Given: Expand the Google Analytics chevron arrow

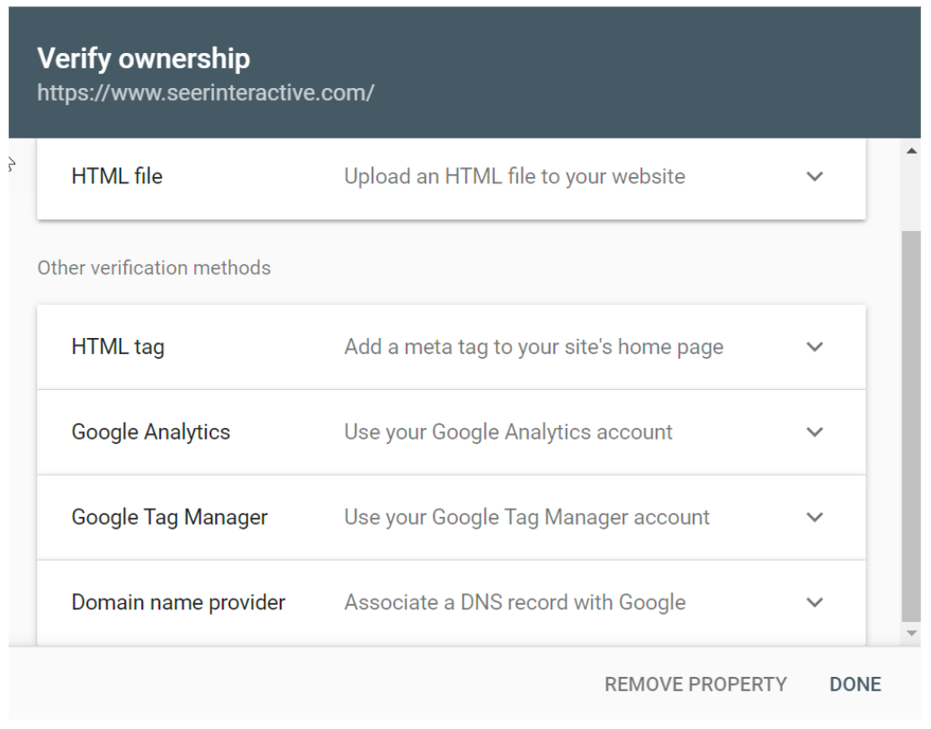Looking at the screenshot, I should (814, 432).
